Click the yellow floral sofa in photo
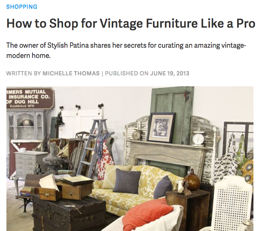 point(133,188)
